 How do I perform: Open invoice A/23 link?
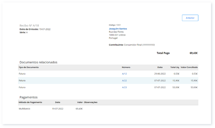point(124,87)
